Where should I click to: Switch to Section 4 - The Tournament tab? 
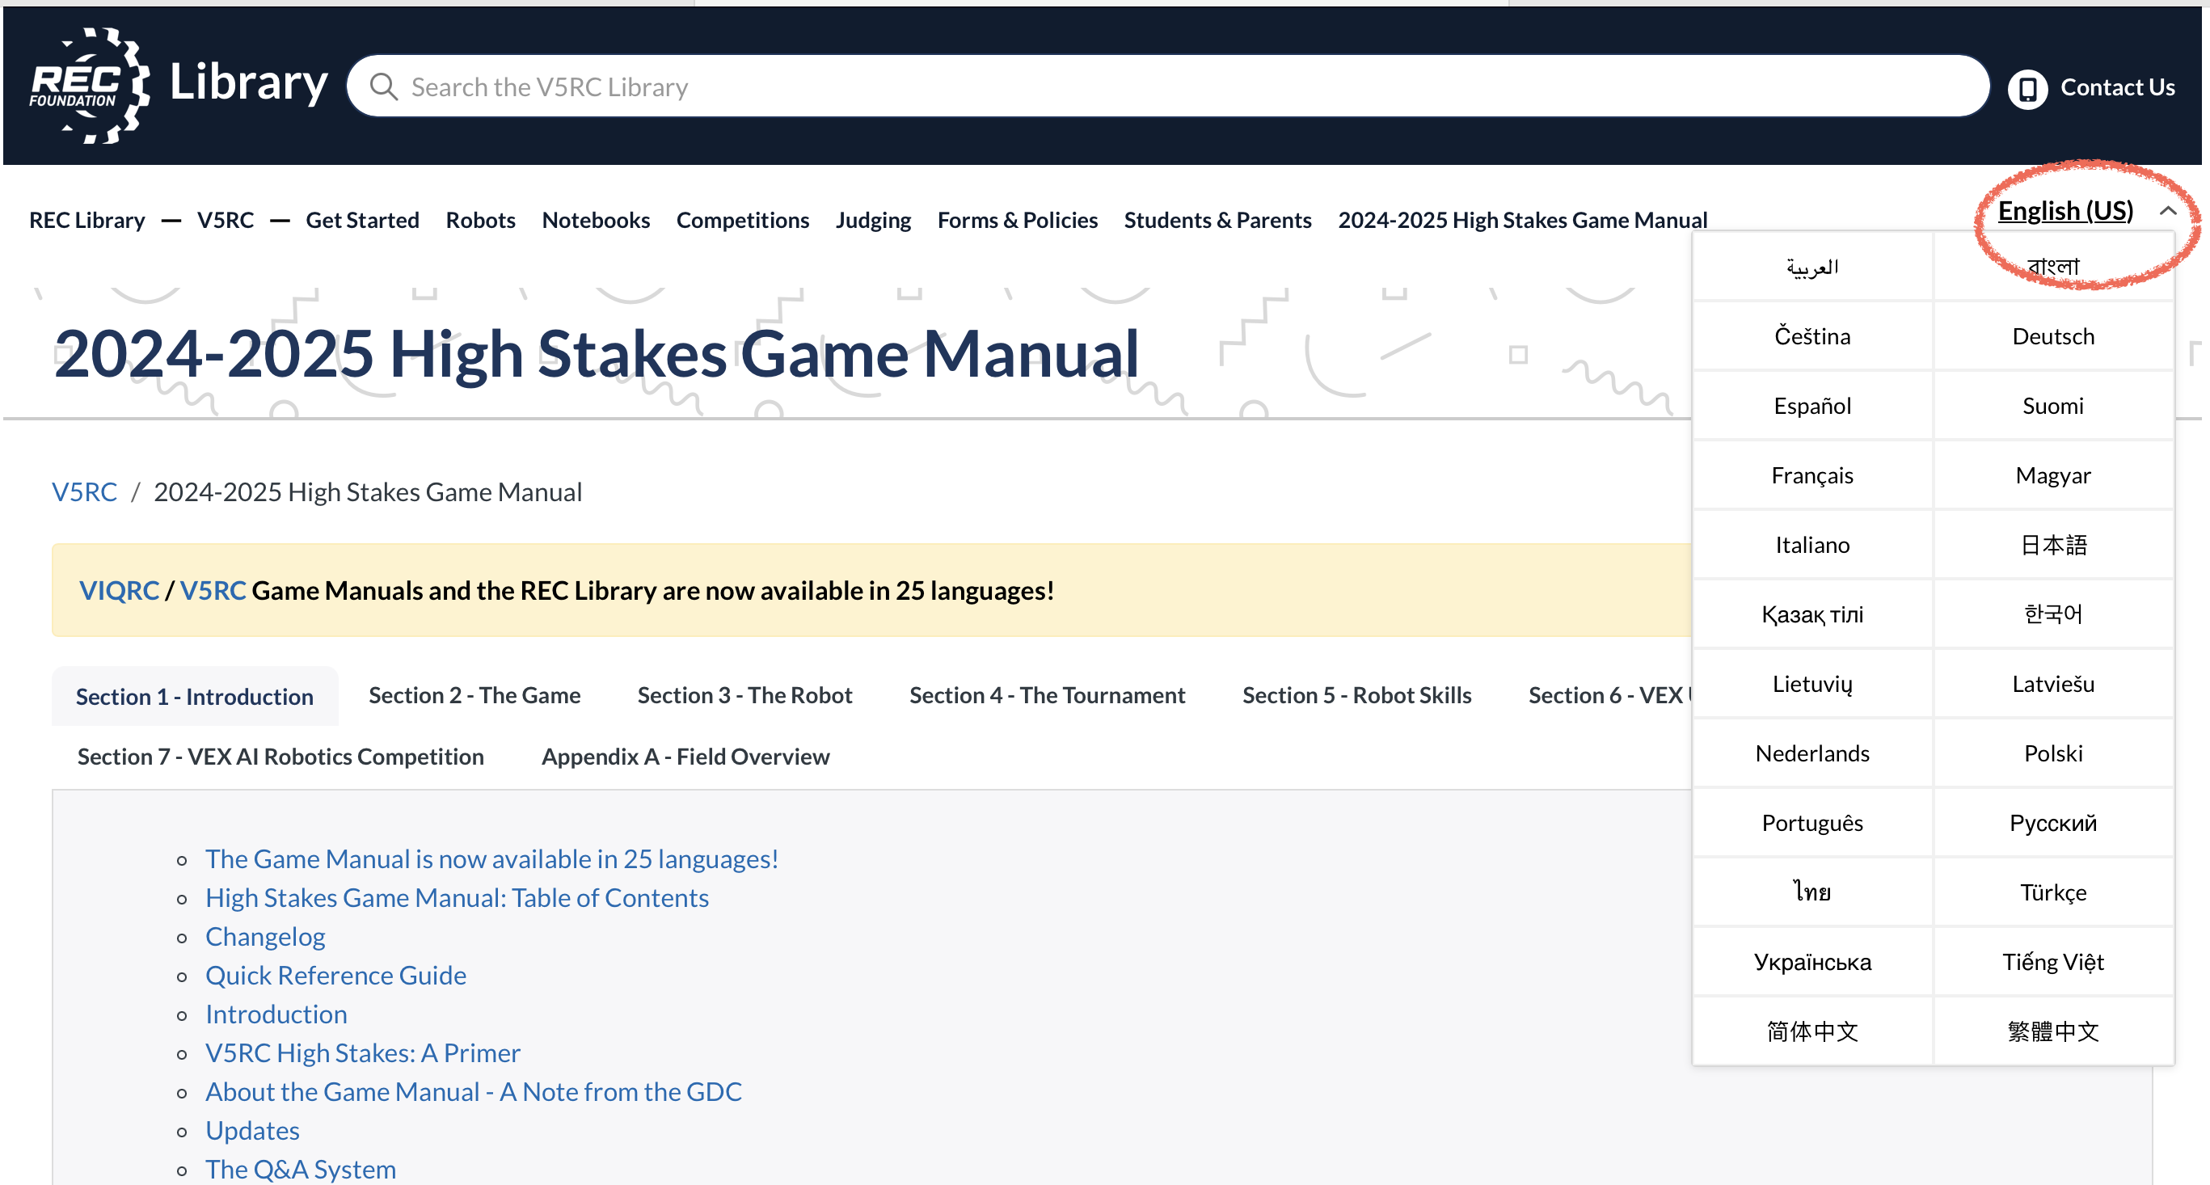point(1047,695)
